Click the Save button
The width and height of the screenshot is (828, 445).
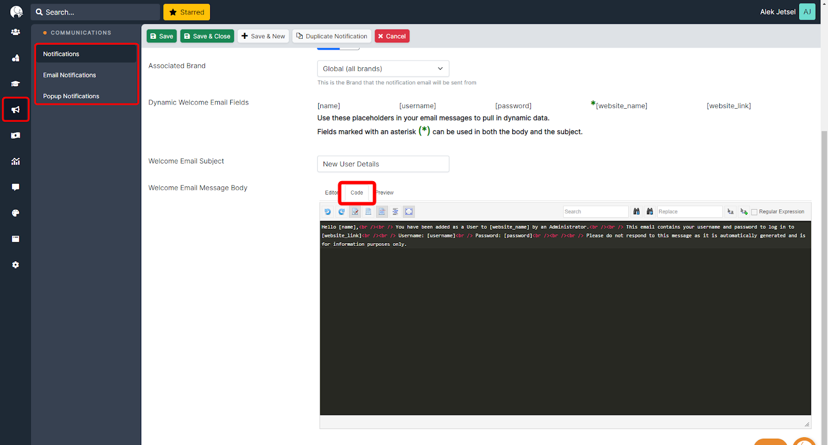pyautogui.click(x=161, y=36)
